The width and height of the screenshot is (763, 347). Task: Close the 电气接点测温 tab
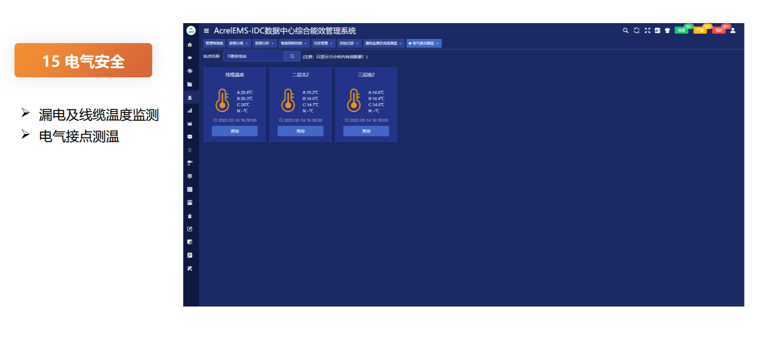click(x=437, y=43)
